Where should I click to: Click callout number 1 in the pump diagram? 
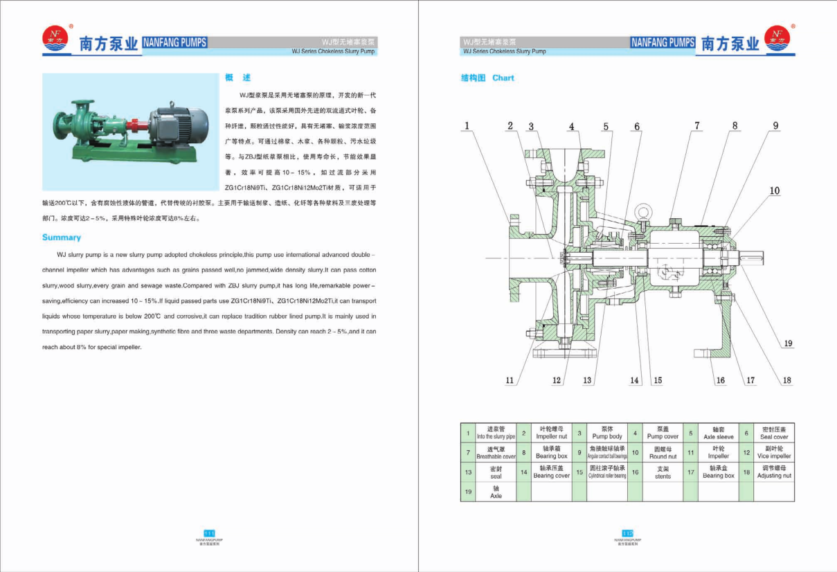(x=467, y=125)
